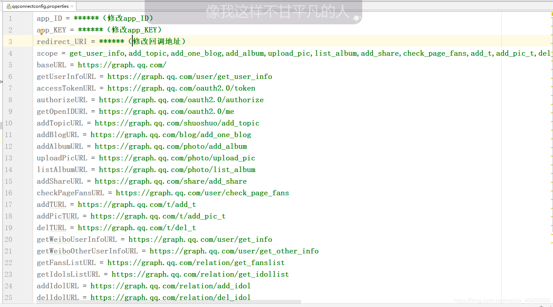Click the addBlogURL value ending with add_one_blog
This screenshot has width=553, height=307.
pyautogui.click(x=171, y=135)
